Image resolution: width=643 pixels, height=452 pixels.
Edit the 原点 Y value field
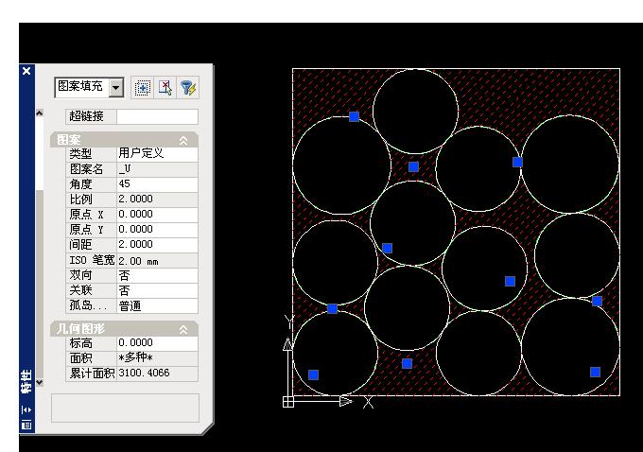[157, 230]
